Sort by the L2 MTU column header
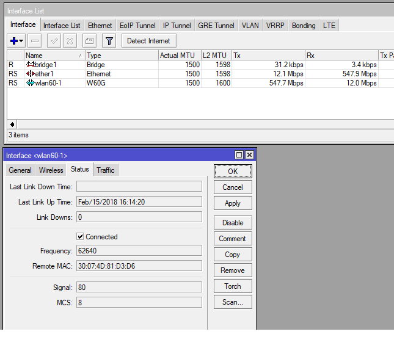 point(217,55)
